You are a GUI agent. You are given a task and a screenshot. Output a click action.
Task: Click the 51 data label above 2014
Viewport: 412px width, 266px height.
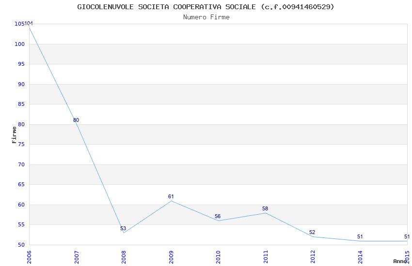[360, 236]
